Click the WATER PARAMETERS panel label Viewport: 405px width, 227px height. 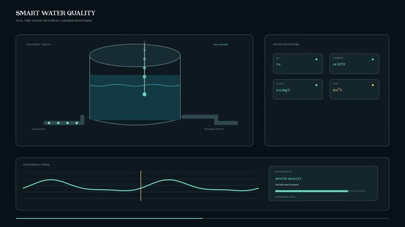click(x=286, y=44)
